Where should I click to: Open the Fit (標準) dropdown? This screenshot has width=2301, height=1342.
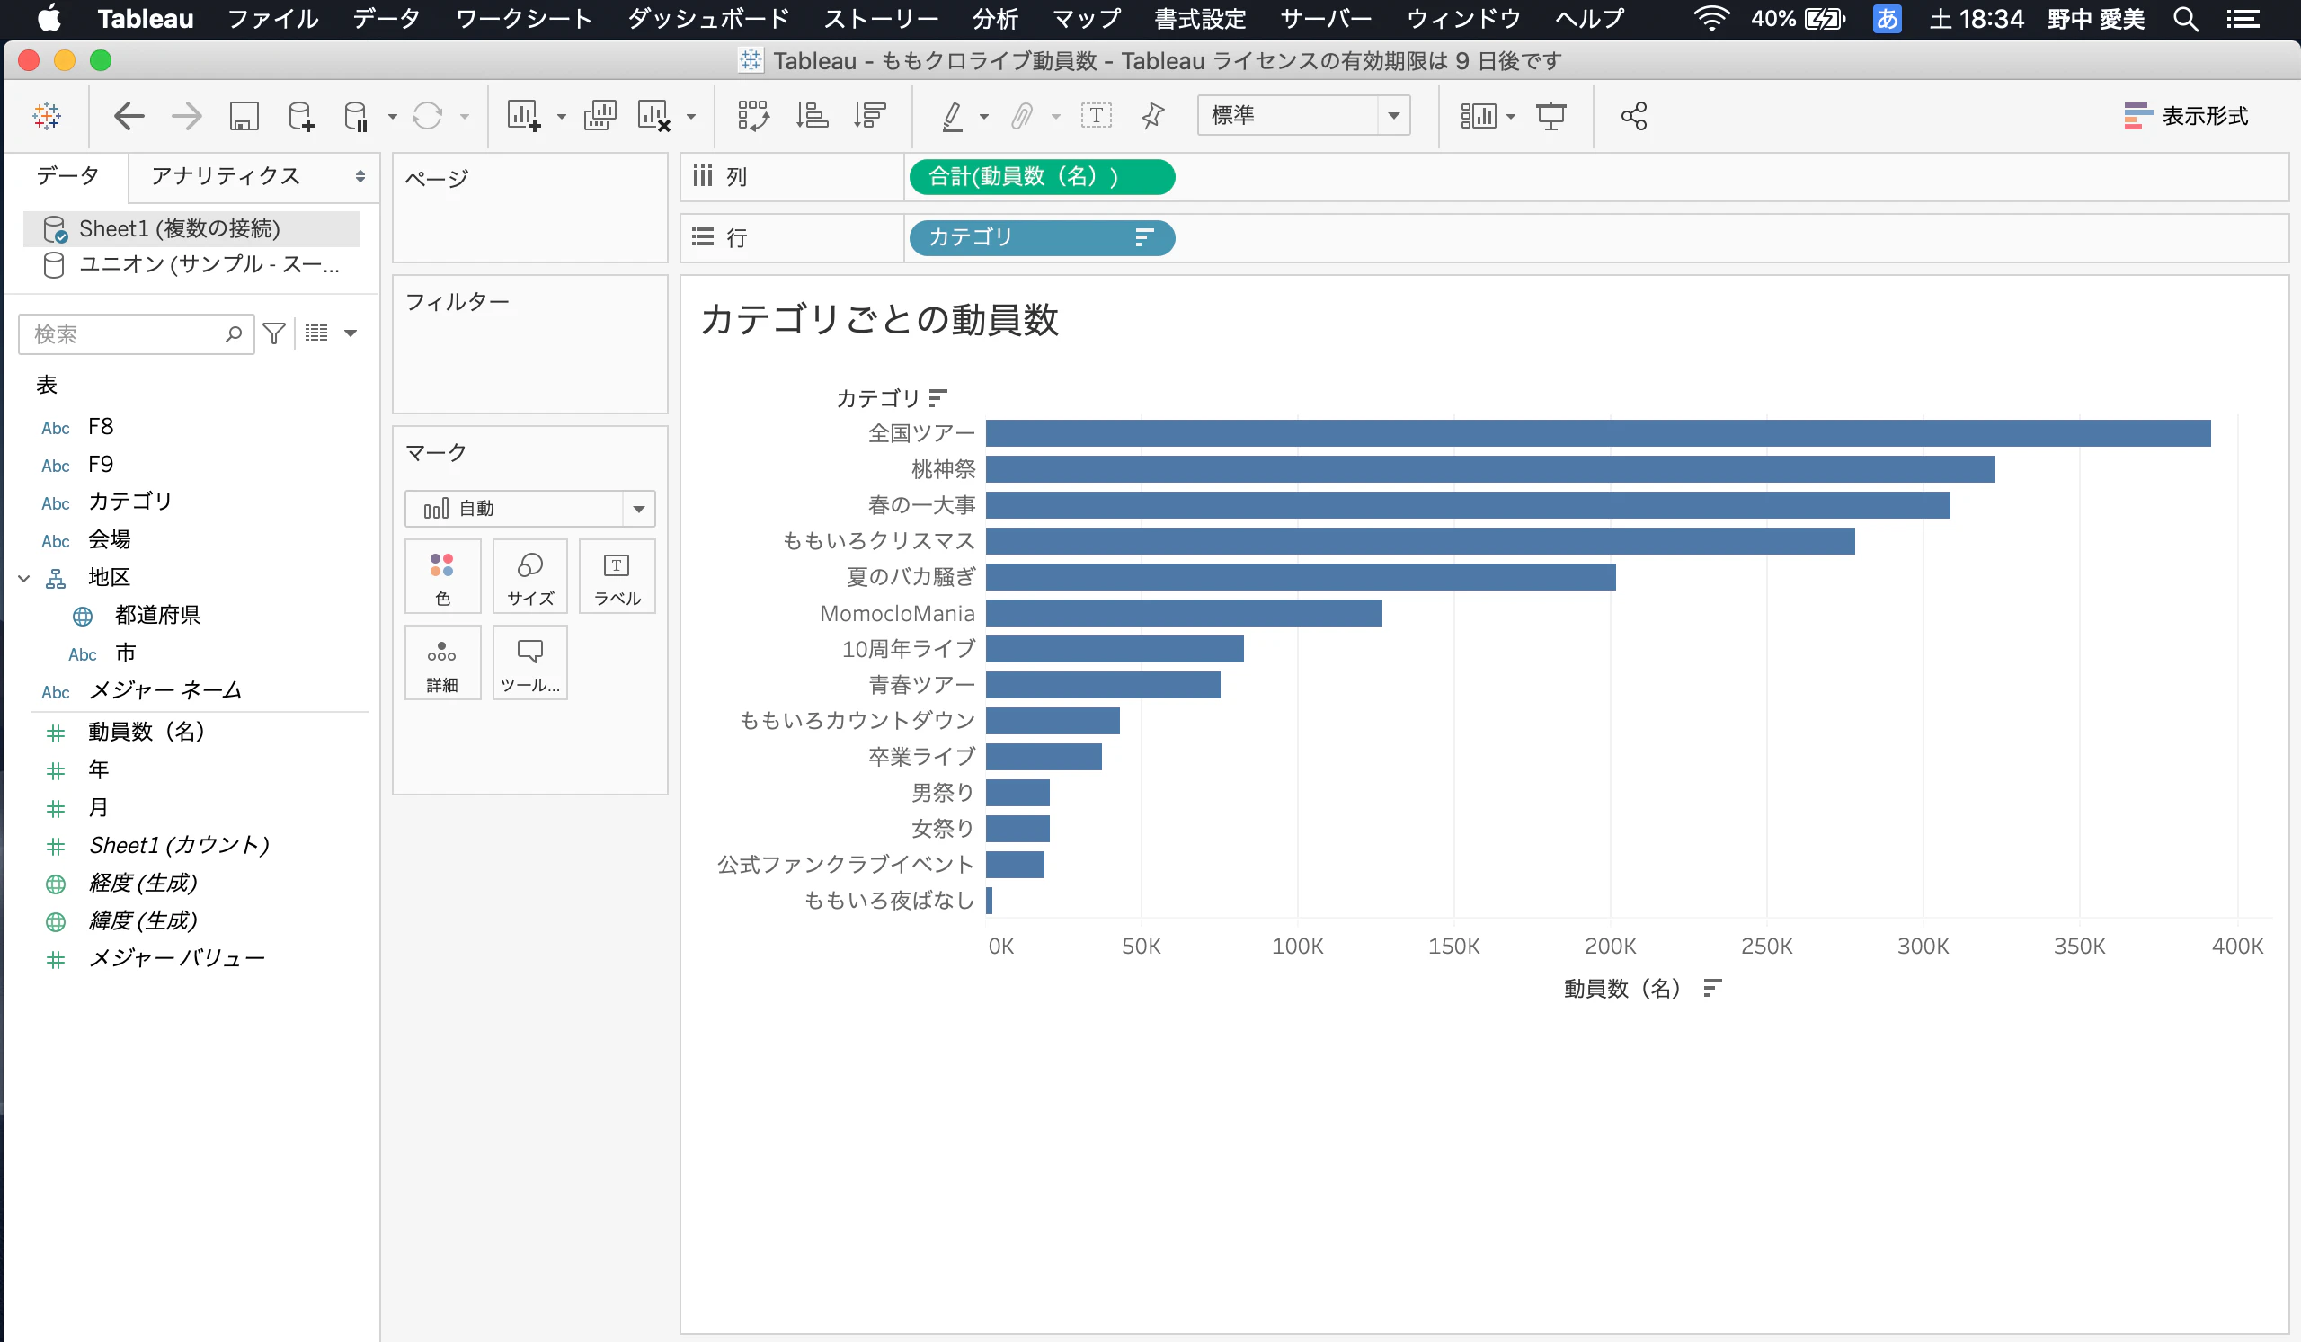pos(1303,115)
